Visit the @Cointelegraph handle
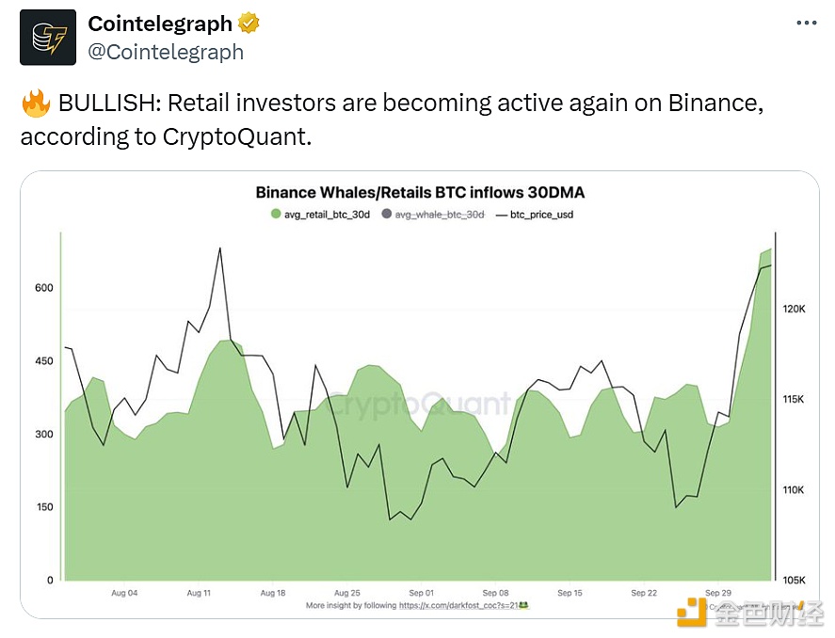835x638 pixels. tap(165, 51)
